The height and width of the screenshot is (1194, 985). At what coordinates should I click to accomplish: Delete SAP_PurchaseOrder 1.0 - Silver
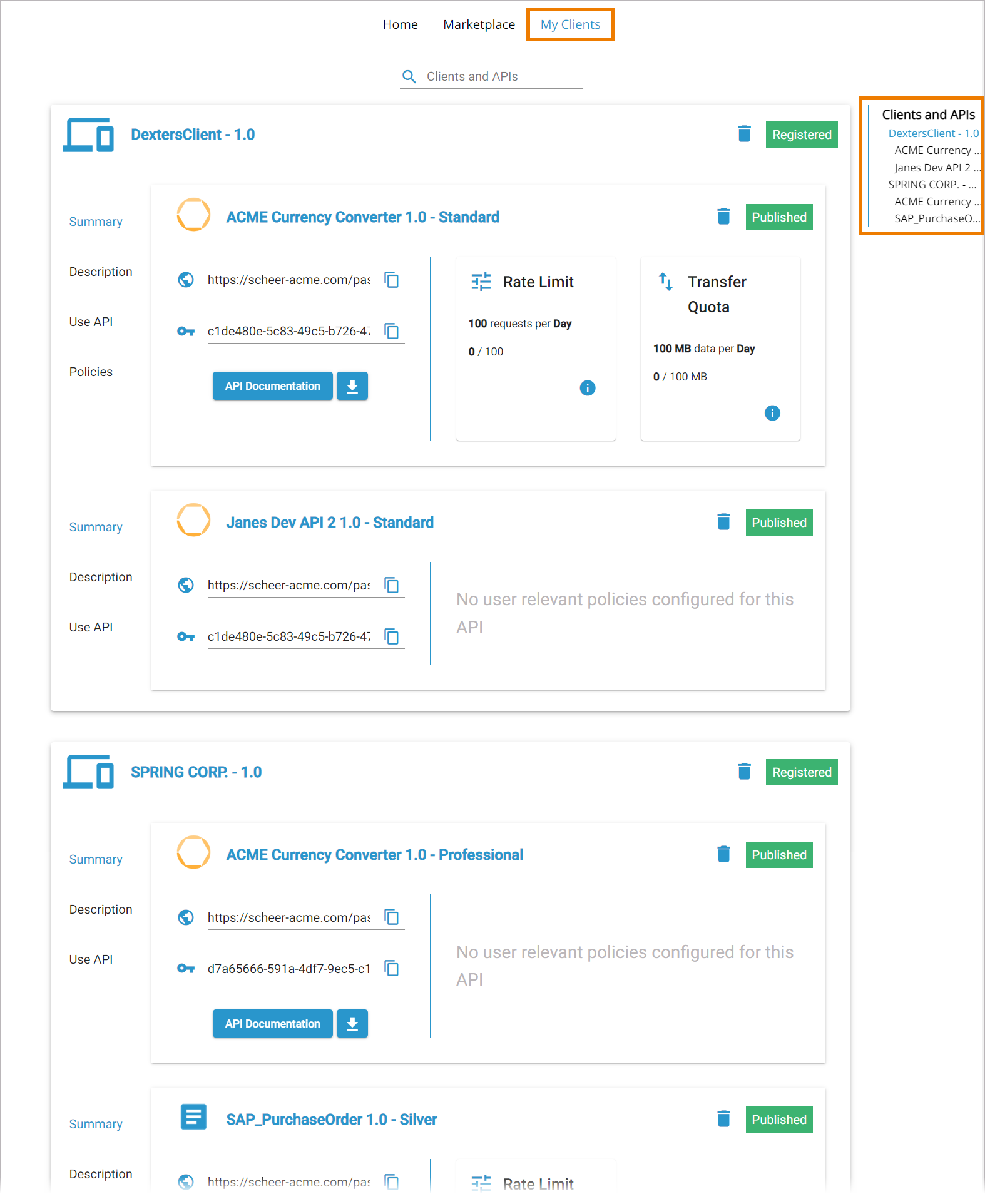coord(723,1119)
